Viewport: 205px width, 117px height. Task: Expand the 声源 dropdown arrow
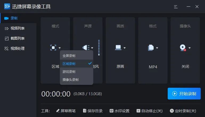(x=92, y=48)
